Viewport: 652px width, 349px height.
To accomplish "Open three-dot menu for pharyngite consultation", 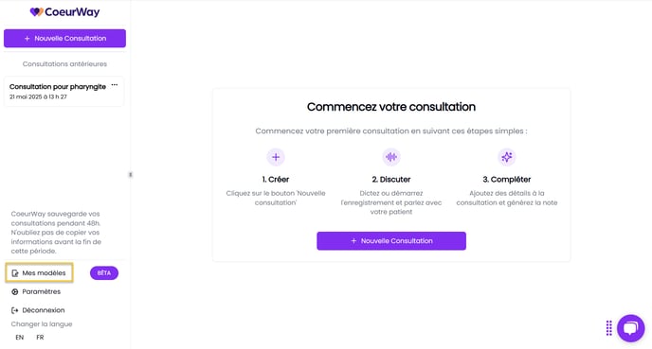I will [115, 85].
